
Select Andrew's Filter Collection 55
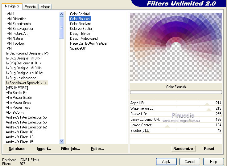coord(26,117)
